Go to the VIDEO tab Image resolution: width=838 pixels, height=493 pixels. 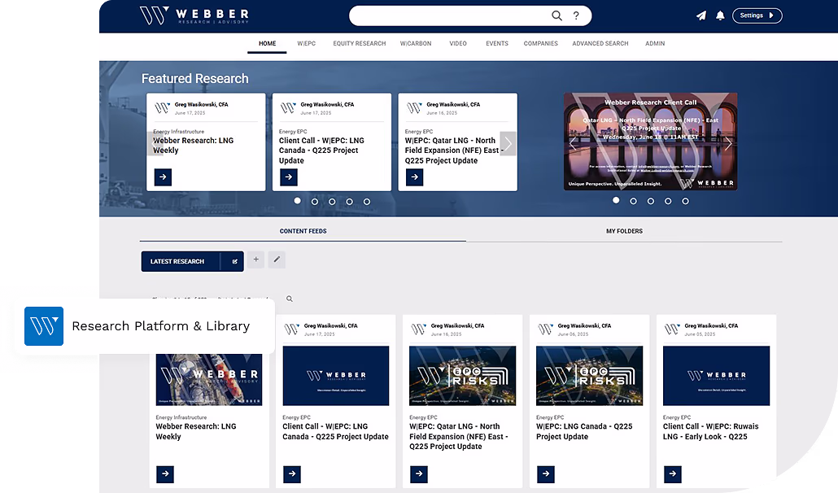point(458,44)
